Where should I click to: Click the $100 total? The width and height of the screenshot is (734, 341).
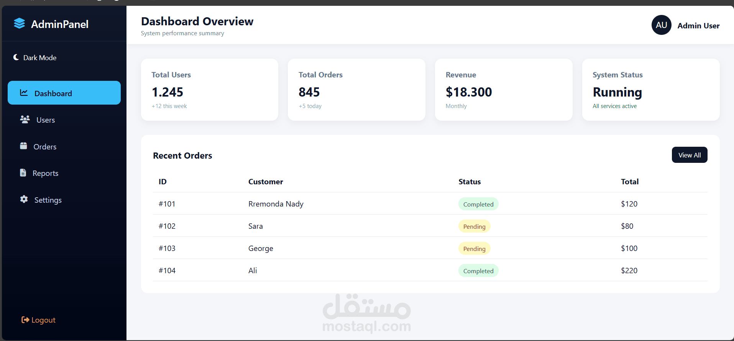click(629, 248)
